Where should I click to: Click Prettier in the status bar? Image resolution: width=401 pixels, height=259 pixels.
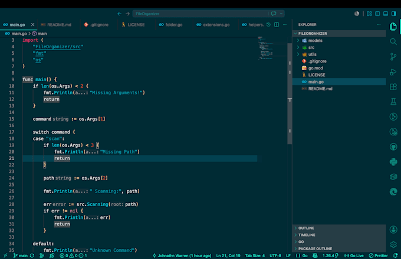(378, 255)
